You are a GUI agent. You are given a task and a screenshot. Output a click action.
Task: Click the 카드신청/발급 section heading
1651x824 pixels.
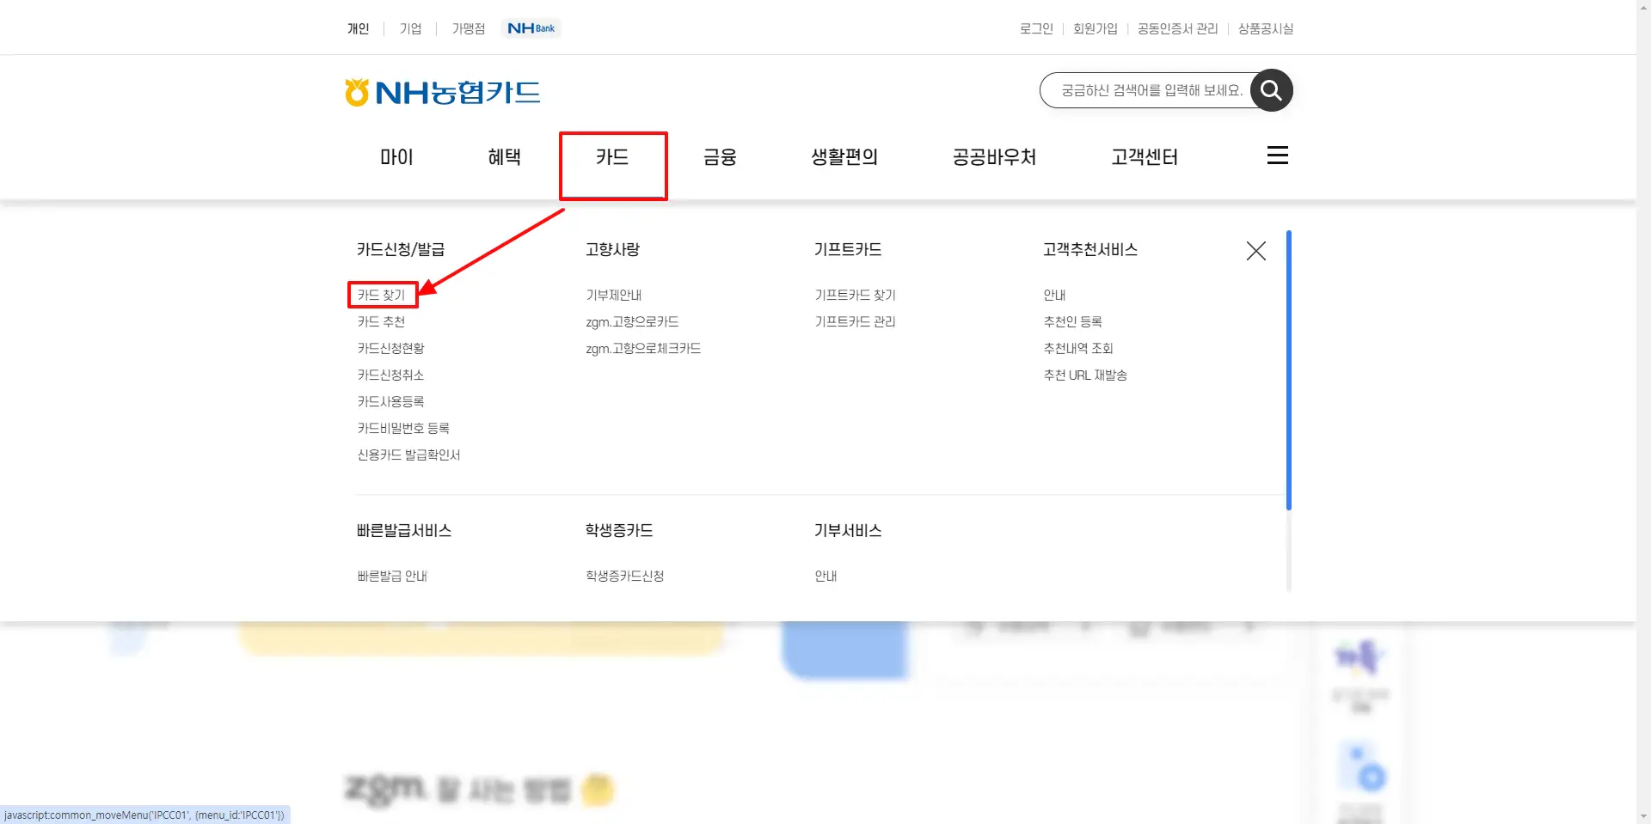point(401,249)
